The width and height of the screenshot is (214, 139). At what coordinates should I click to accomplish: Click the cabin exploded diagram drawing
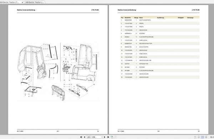point(58,71)
